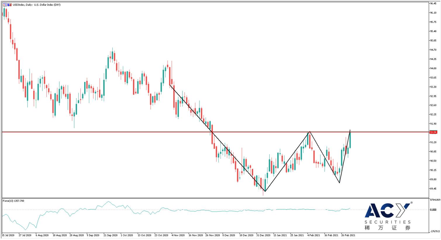The image size is (441, 240).
Task: Select the chart title USDIndex, Daily text
Action: pos(23,5)
